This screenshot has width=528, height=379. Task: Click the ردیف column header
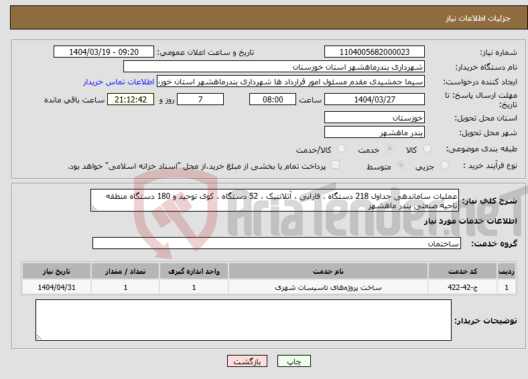(507, 271)
